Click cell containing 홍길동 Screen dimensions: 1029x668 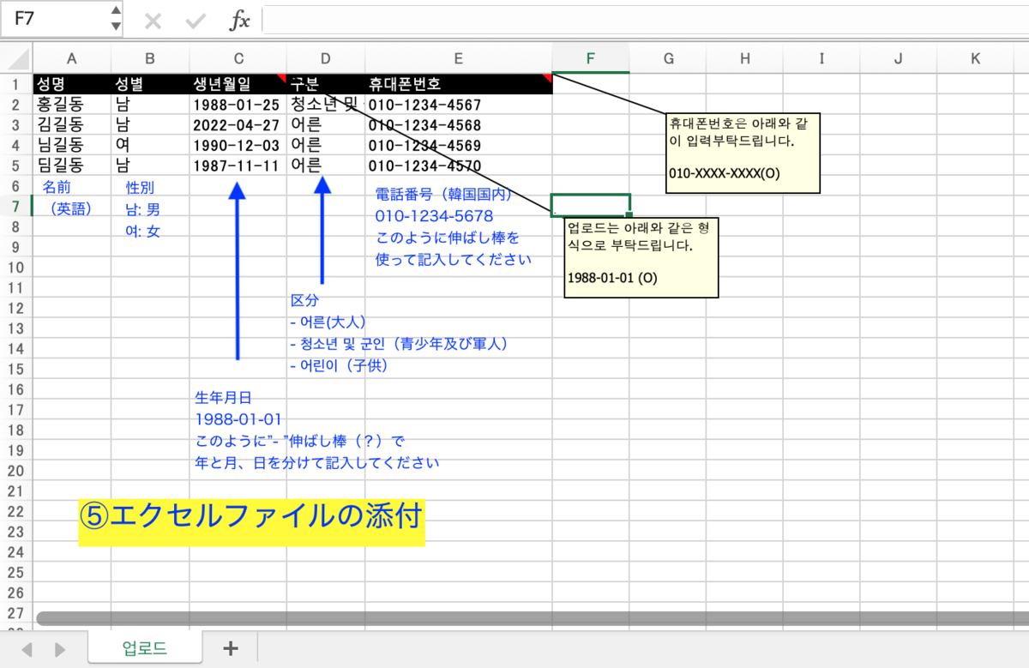point(72,105)
